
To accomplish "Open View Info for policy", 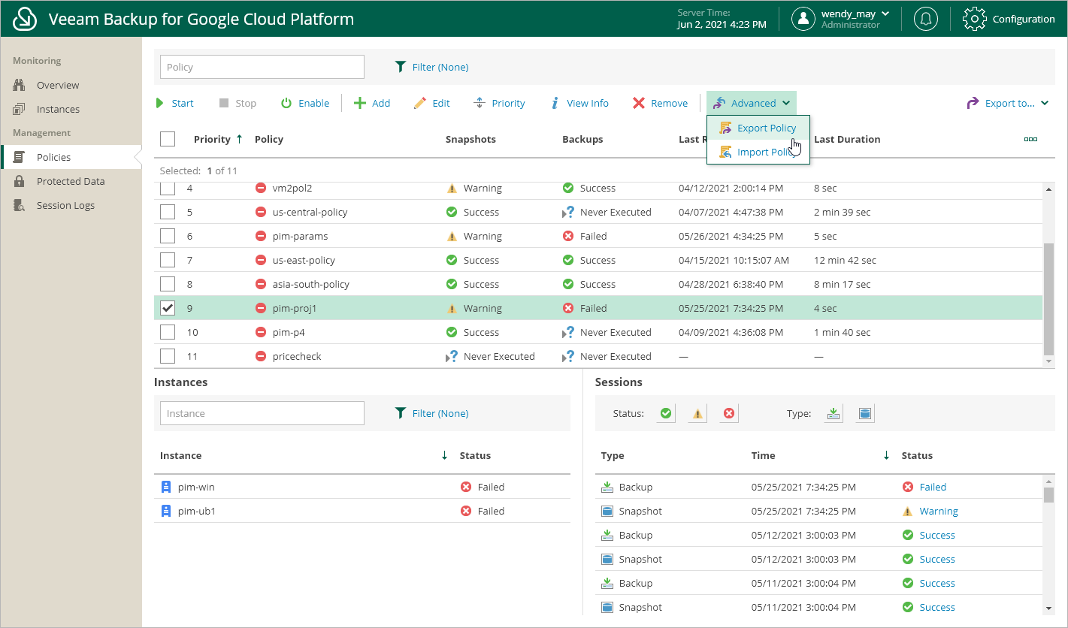I will pos(579,103).
